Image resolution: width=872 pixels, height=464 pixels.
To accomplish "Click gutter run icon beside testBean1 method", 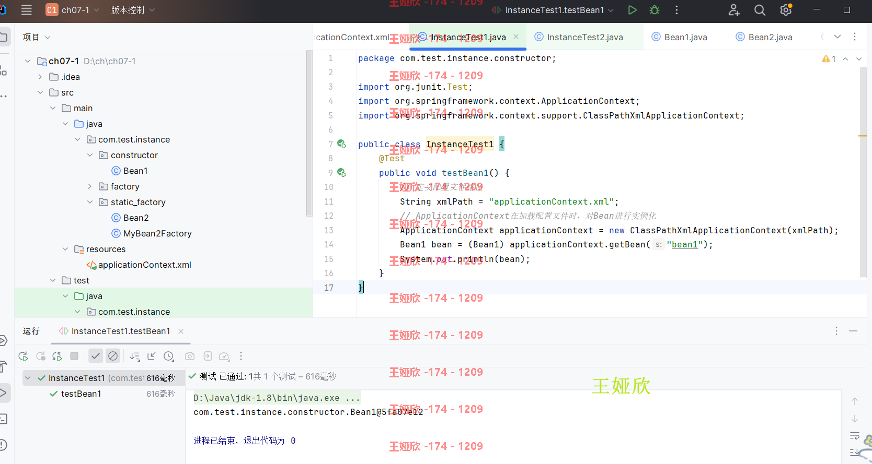I will tap(341, 173).
